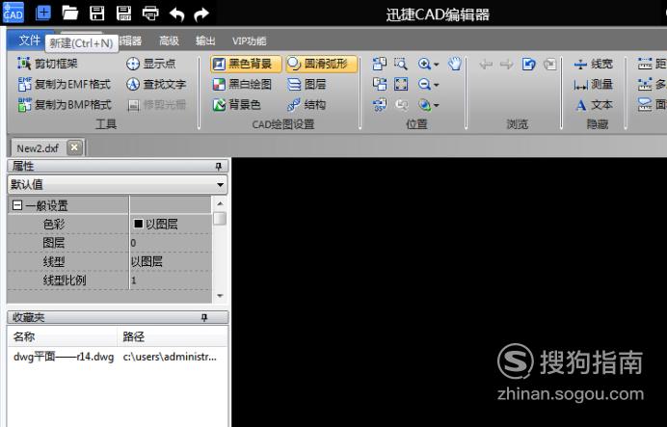Screen dimensions: 667x427
Task: Collapse the 一般设置 section
Action: [x=17, y=206]
